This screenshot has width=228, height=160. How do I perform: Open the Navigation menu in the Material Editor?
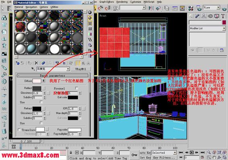(31, 7)
